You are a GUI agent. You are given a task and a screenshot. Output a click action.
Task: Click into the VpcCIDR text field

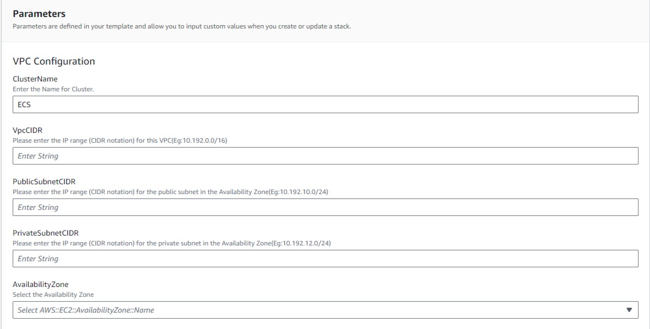pyautogui.click(x=325, y=156)
